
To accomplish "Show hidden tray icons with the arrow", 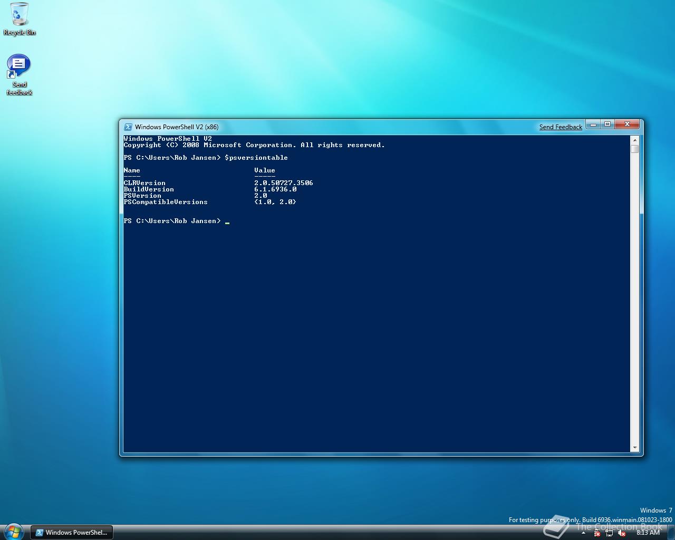I will point(583,533).
